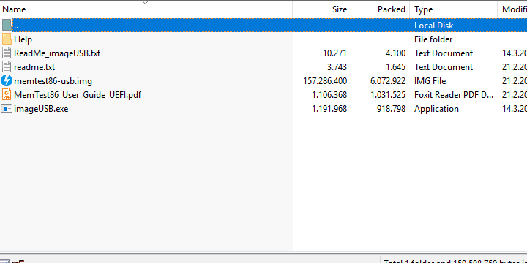Click the sort arrow above Name column

pos(145,3)
